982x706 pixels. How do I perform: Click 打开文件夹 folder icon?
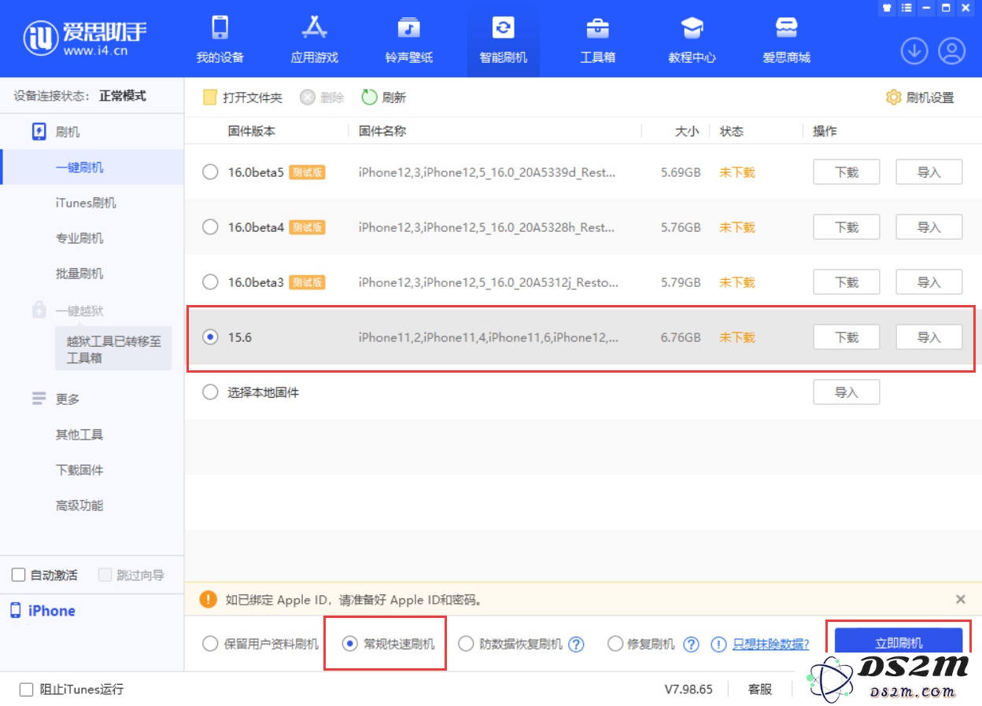[x=210, y=97]
